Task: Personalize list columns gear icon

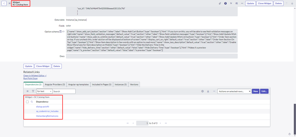Action: coord(202,91)
